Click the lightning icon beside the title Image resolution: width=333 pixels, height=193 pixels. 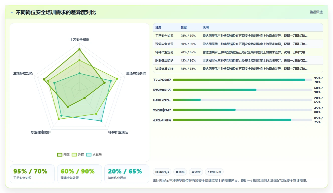12,13
